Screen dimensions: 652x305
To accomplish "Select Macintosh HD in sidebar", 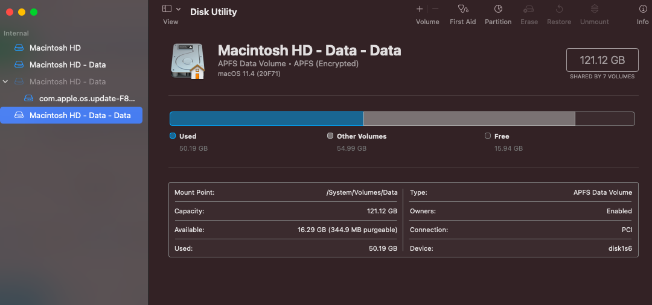I will coord(71,48).
